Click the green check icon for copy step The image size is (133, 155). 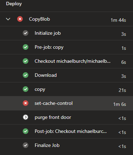click(26, 89)
